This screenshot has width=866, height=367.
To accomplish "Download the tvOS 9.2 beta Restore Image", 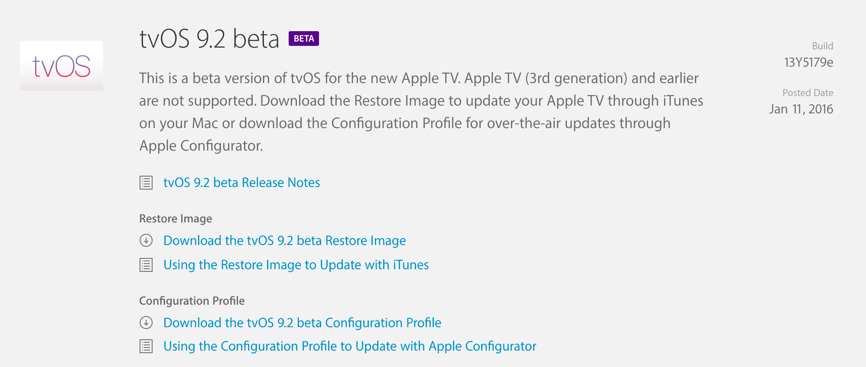I will coord(284,240).
